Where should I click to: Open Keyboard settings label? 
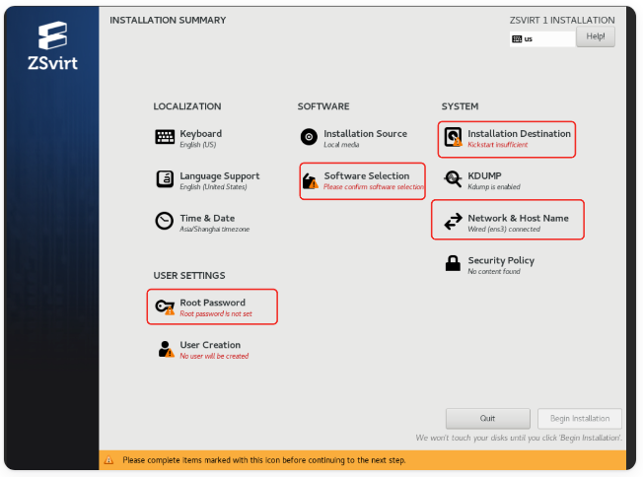point(201,134)
